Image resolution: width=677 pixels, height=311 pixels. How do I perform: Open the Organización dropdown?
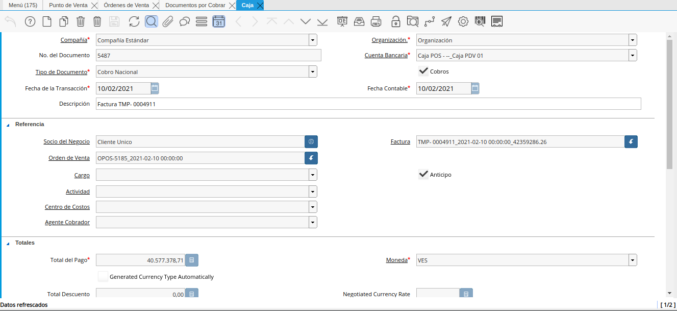tap(633, 40)
